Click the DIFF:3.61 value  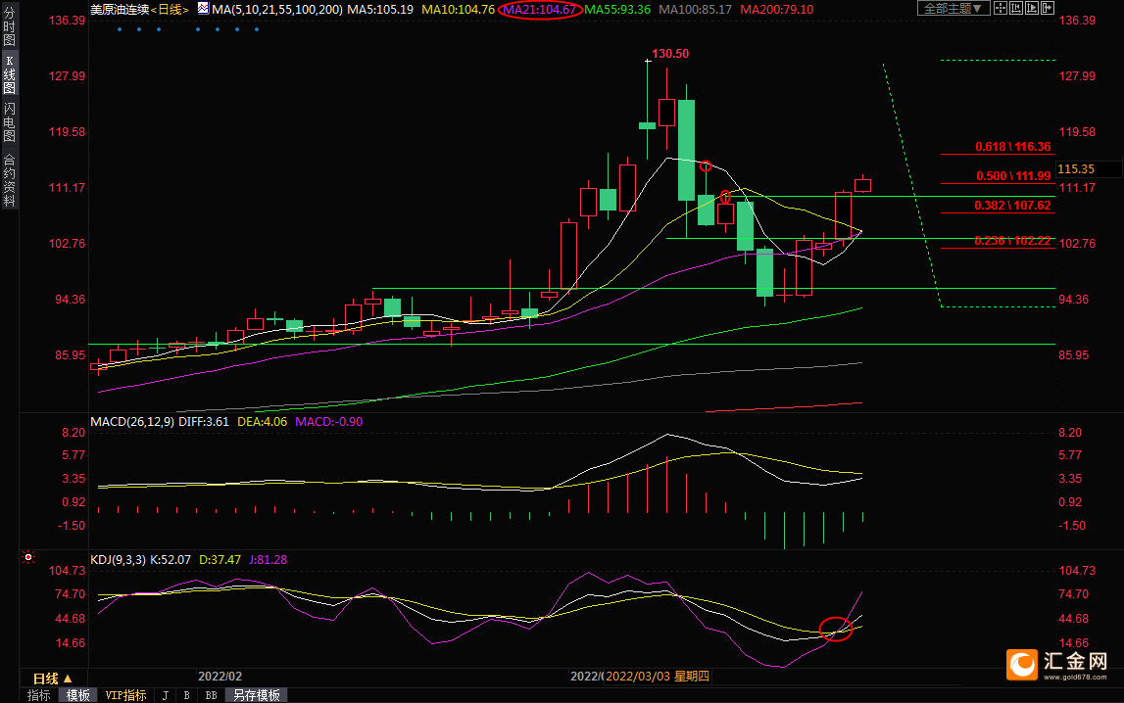tap(204, 422)
